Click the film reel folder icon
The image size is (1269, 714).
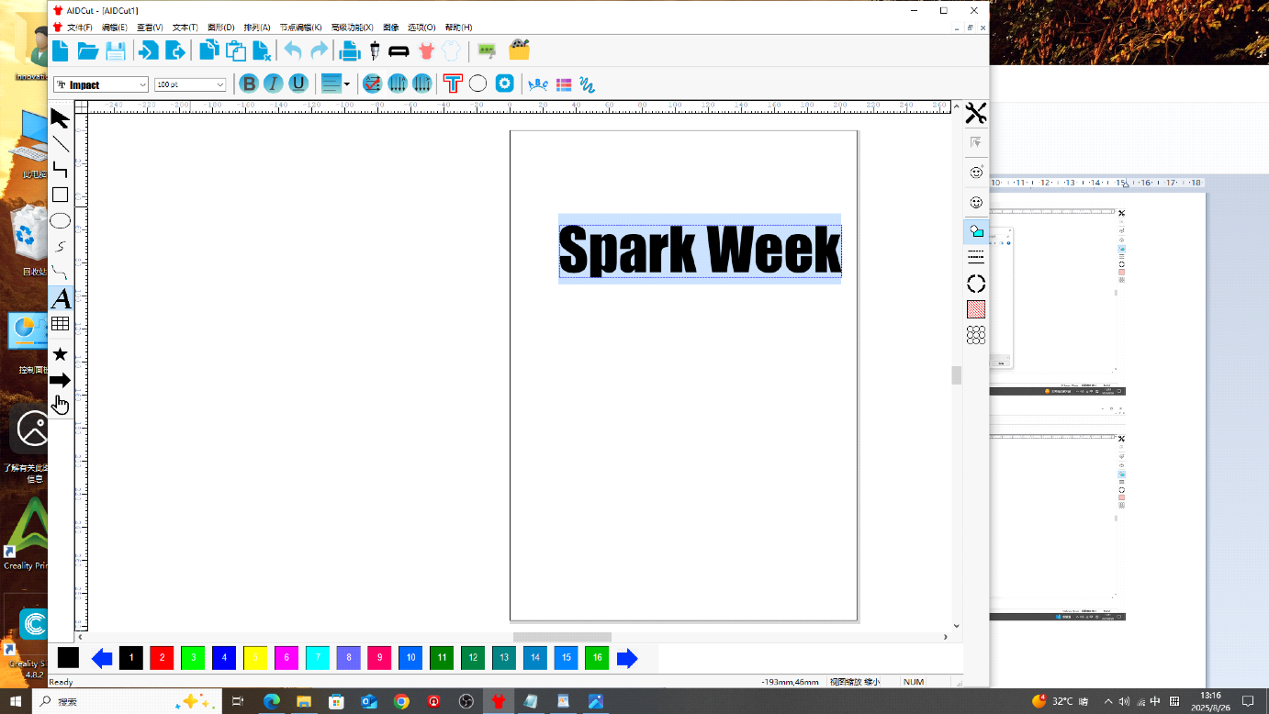[x=520, y=50]
